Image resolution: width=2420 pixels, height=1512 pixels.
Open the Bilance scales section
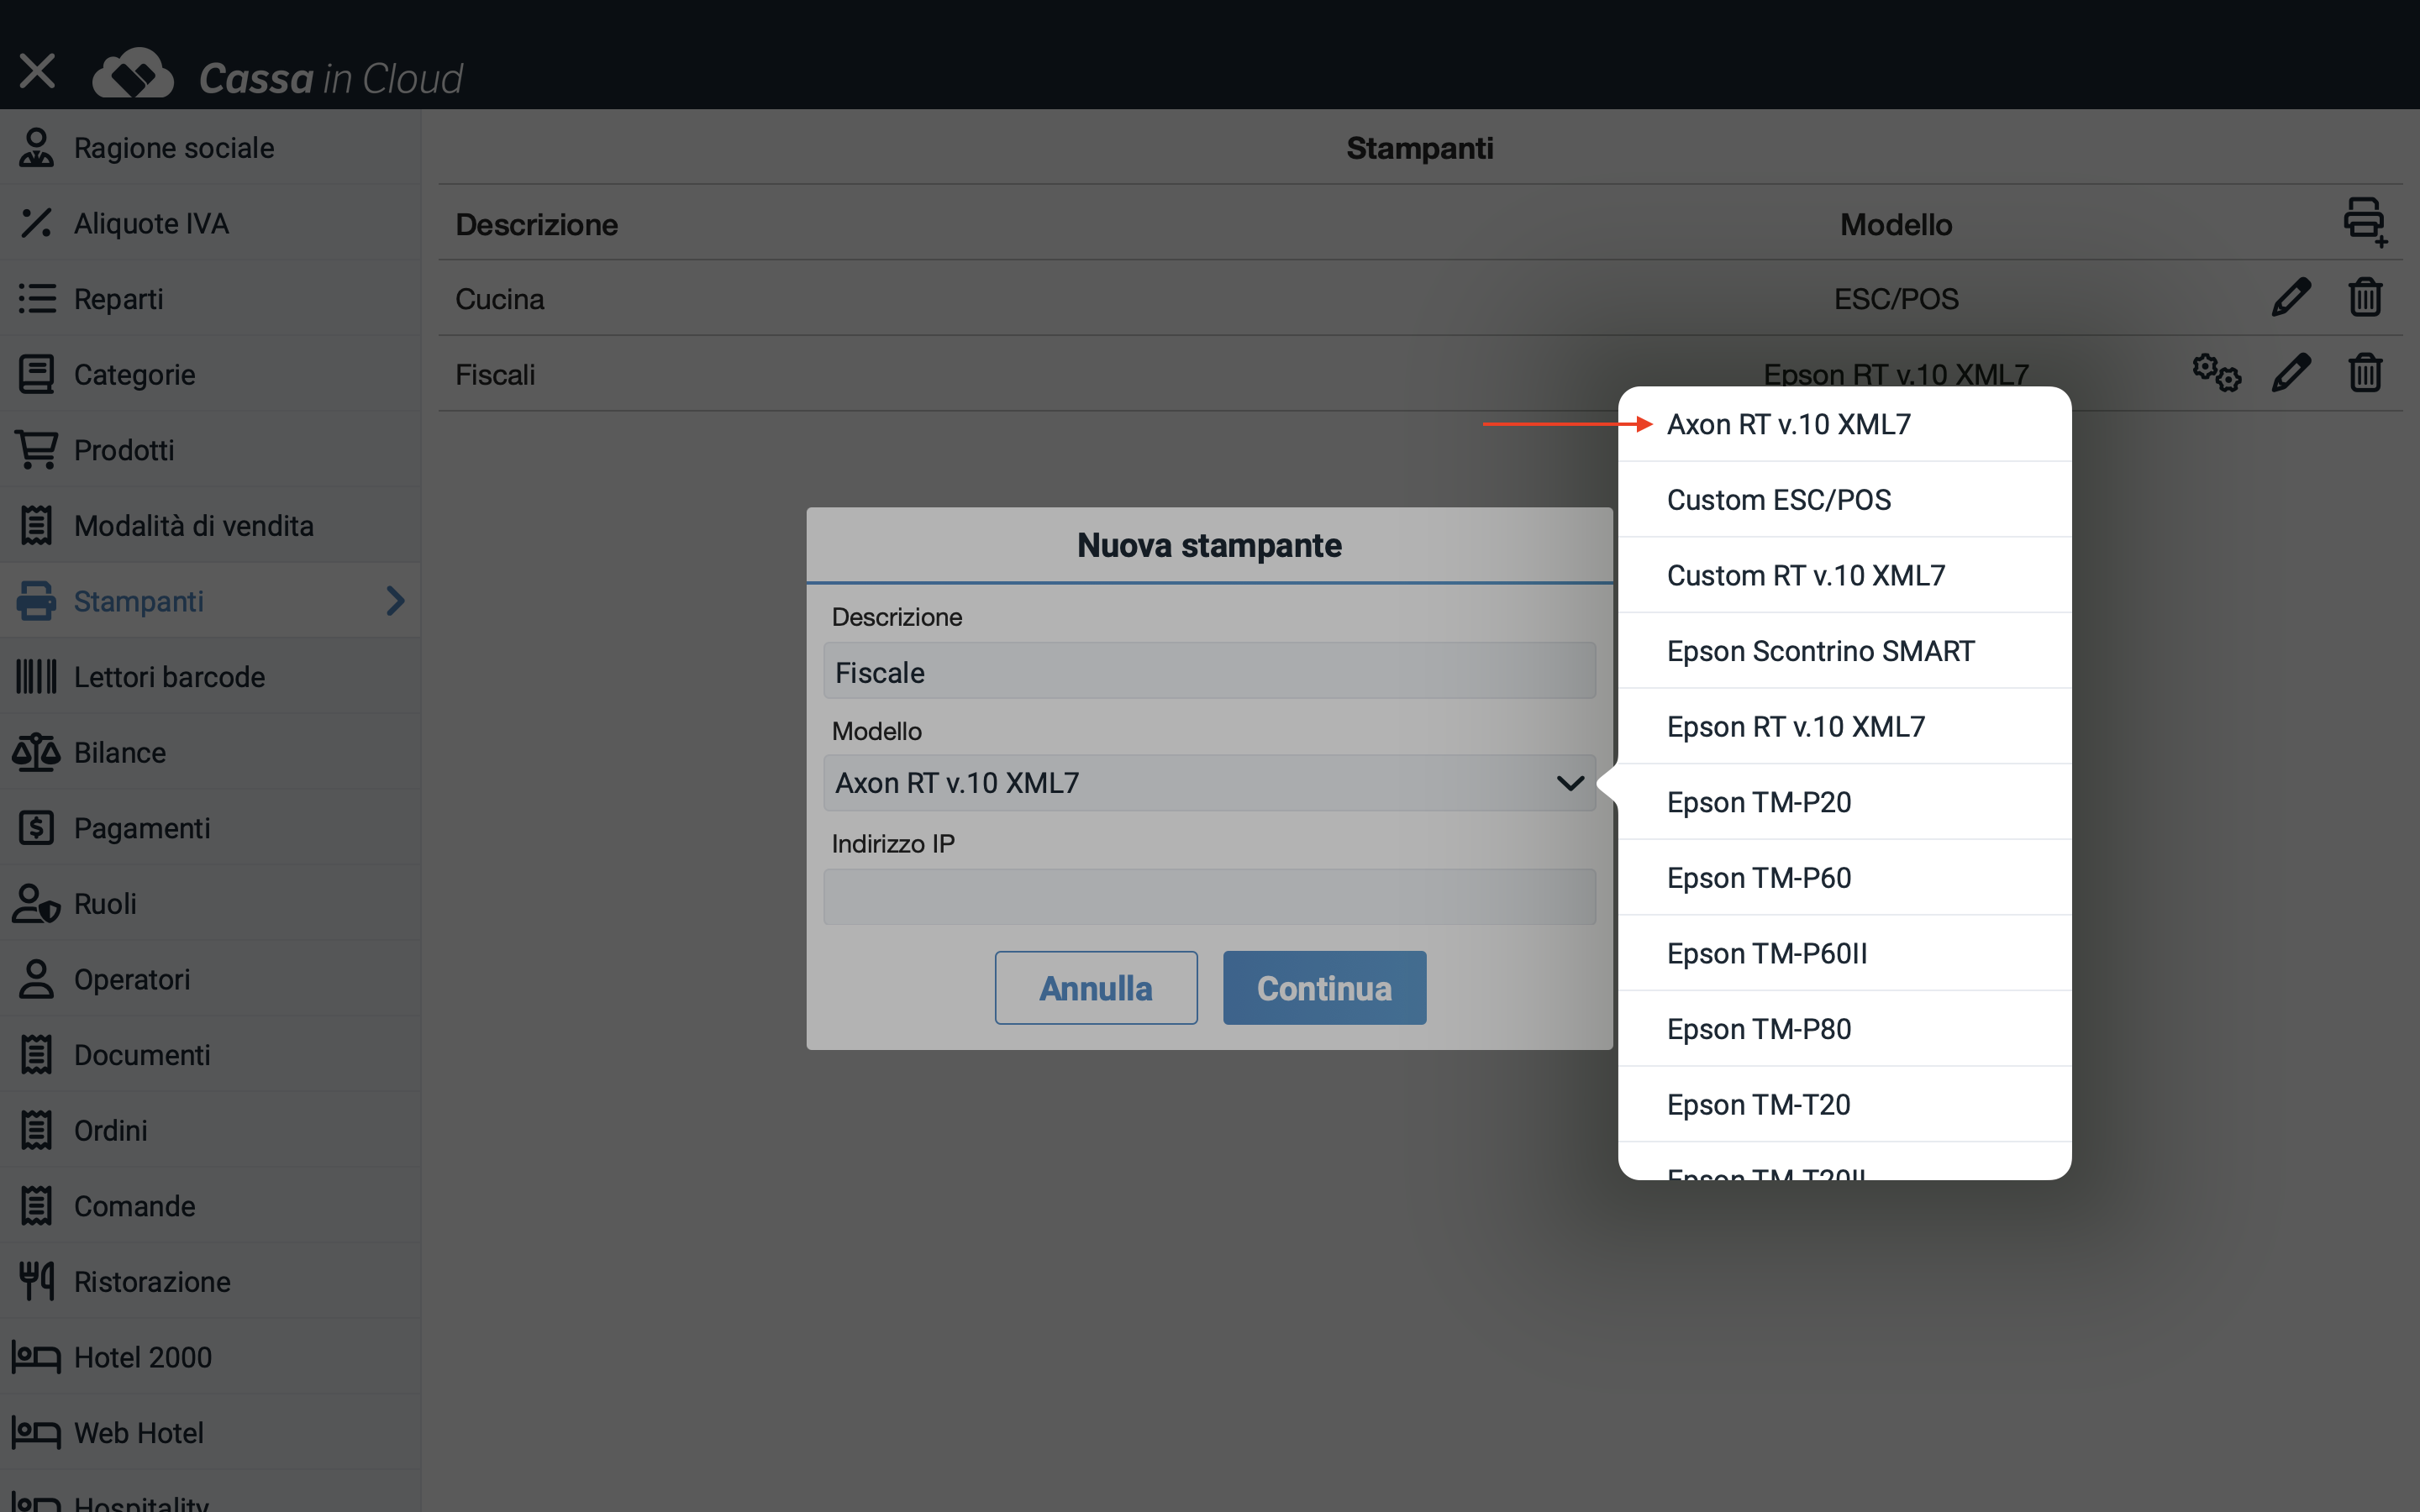pos(120,752)
